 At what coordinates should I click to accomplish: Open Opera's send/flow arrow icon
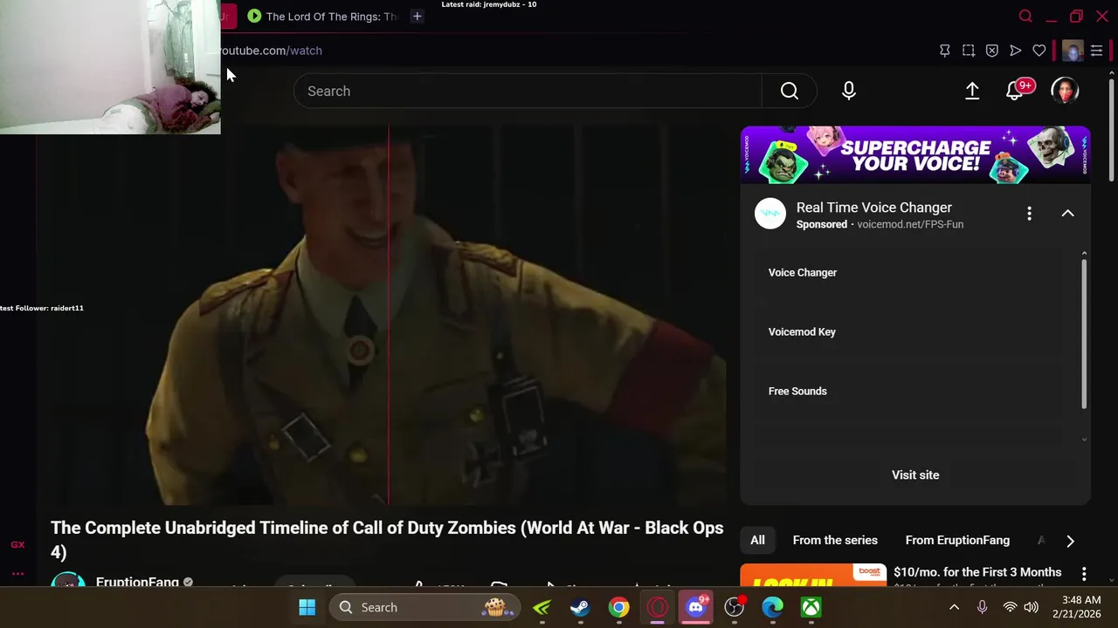[x=1016, y=51]
